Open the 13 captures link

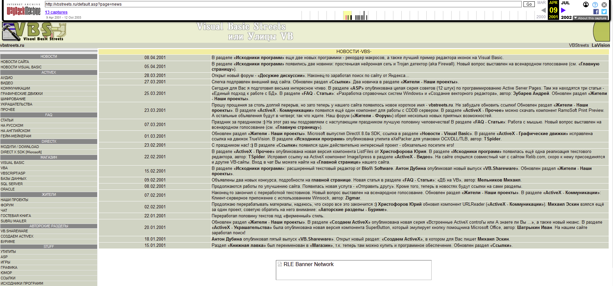pyautogui.click(x=56, y=12)
